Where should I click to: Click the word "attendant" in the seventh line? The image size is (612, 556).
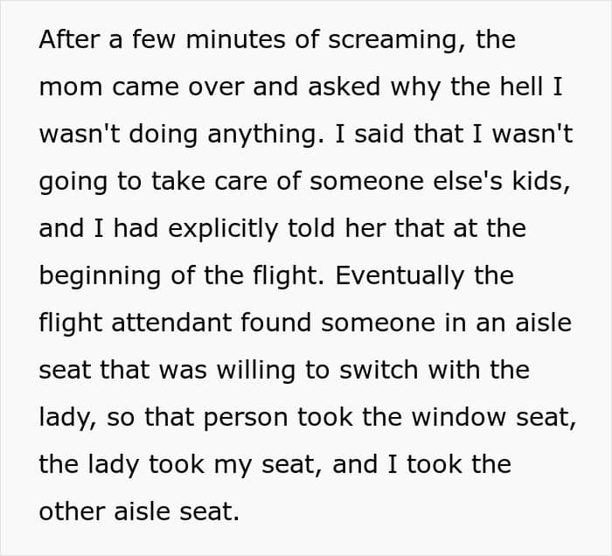[171, 323]
